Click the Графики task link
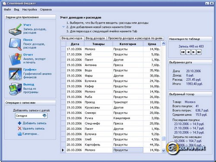Viewport: 216px width, 162px height. (30, 70)
